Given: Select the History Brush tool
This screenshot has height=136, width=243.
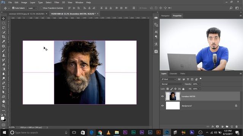Looking at the screenshot, I should pos(3,60).
